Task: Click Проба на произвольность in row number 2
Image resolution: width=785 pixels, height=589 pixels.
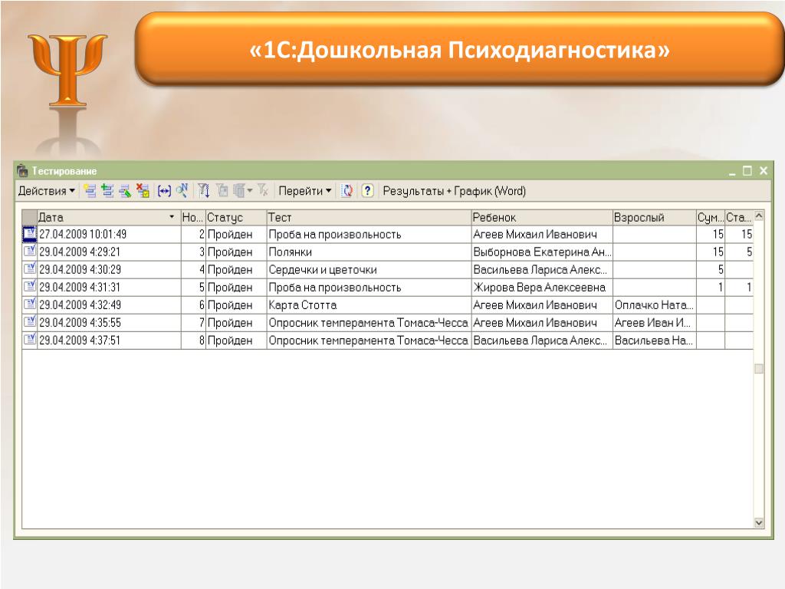Action: point(369,235)
